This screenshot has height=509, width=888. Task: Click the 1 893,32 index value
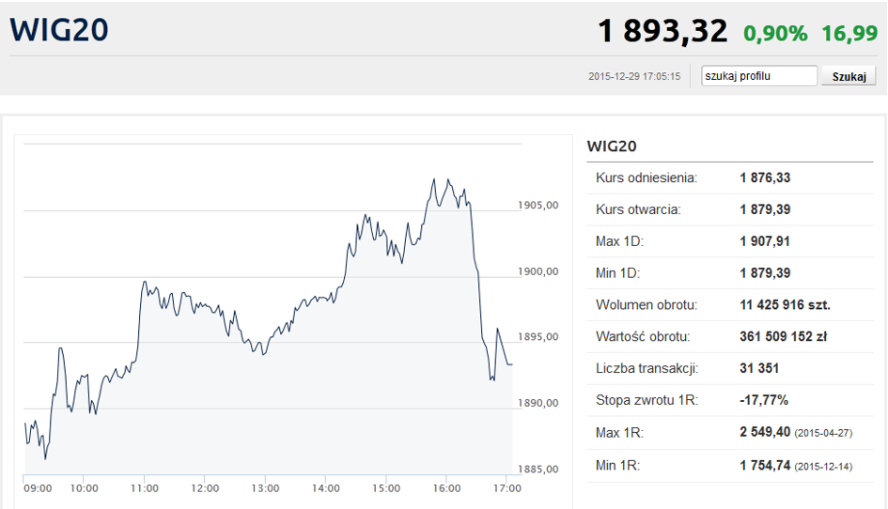click(x=662, y=31)
